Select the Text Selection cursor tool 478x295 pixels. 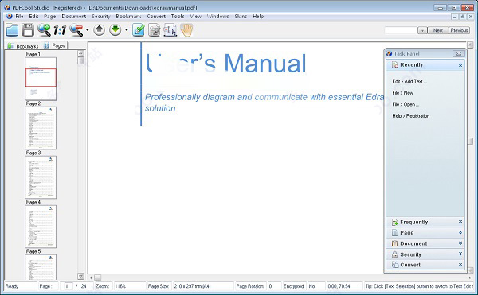coord(170,30)
